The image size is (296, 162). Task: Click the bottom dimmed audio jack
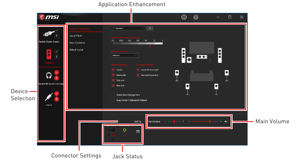coord(113,139)
